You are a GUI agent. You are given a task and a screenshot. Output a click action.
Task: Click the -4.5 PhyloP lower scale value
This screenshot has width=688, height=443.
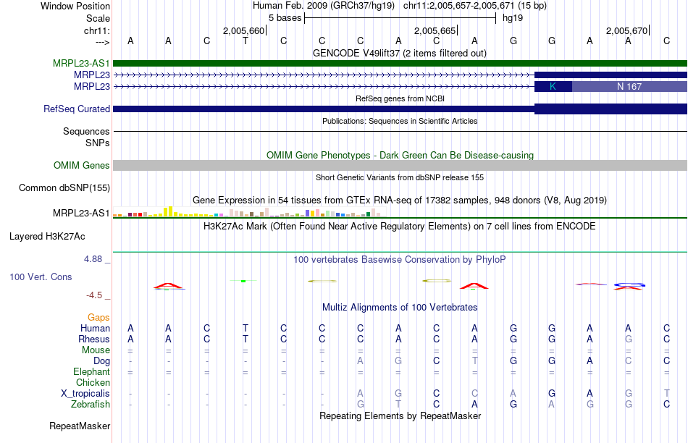(x=94, y=295)
